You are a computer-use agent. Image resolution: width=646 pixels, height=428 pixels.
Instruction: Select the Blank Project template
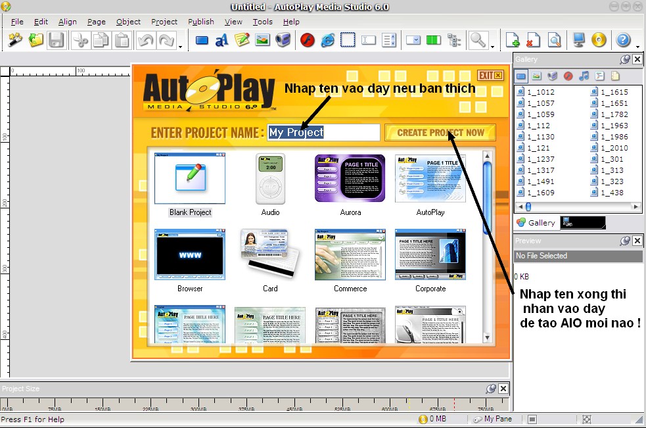190,185
